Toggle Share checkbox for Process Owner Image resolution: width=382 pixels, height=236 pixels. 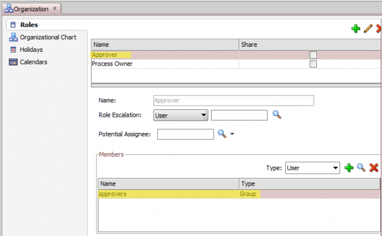click(313, 64)
